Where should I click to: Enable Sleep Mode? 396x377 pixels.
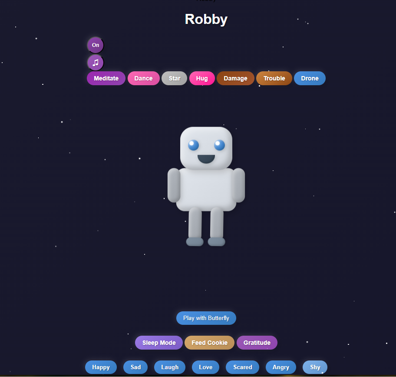(159, 343)
